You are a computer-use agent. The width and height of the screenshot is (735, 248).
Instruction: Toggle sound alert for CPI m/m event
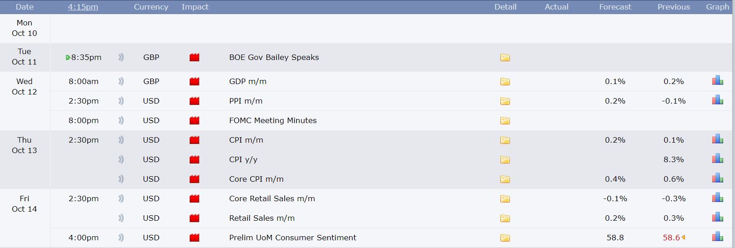click(121, 140)
